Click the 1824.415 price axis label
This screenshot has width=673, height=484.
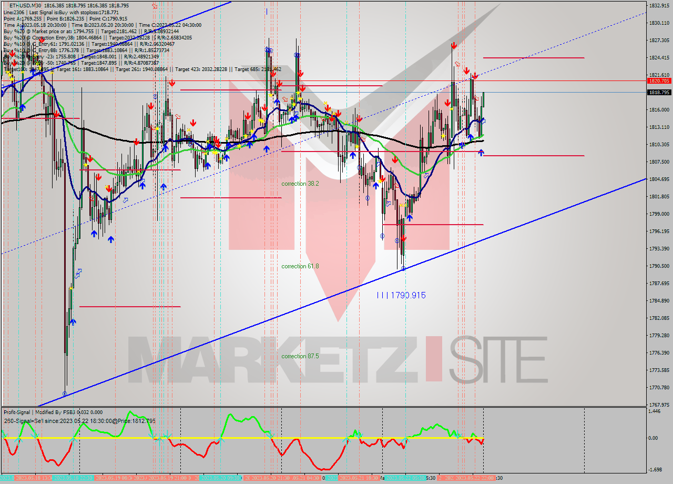coord(659,57)
